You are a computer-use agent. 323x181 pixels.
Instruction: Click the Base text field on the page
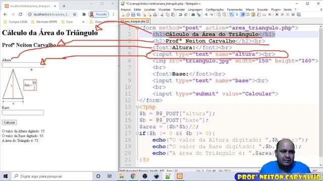point(23,113)
